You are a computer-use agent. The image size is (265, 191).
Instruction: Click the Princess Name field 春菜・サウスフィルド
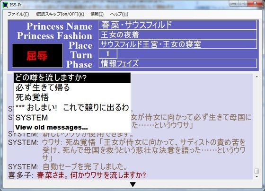(x=178, y=25)
